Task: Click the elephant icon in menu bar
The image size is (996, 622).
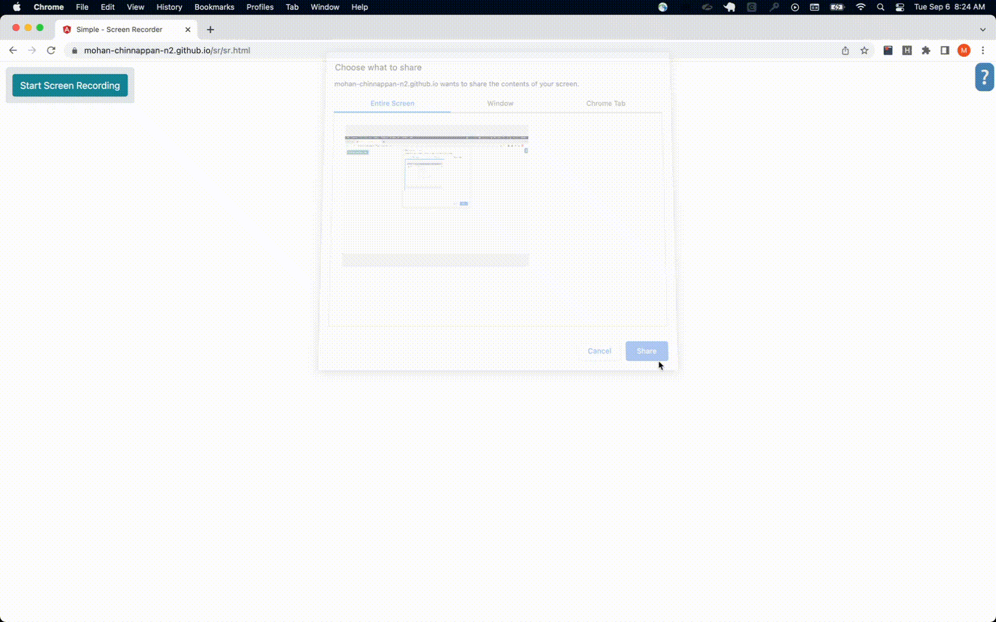Action: [x=730, y=7]
